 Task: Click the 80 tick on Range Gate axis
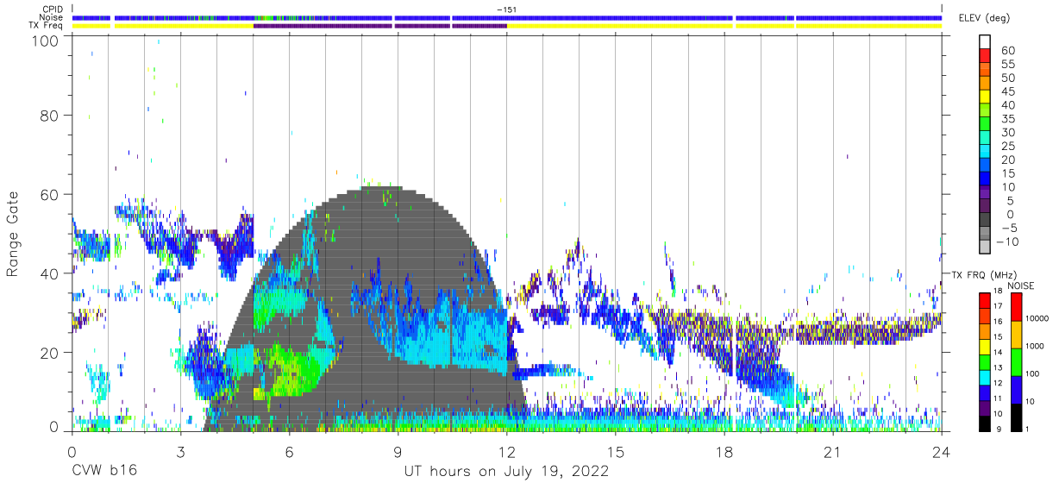(50, 116)
